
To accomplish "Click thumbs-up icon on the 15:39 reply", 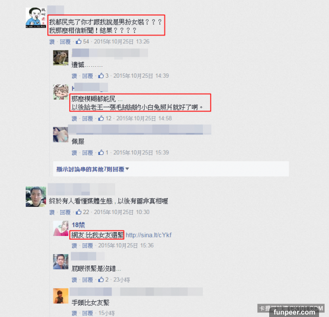I will pyautogui.click(x=101, y=153).
